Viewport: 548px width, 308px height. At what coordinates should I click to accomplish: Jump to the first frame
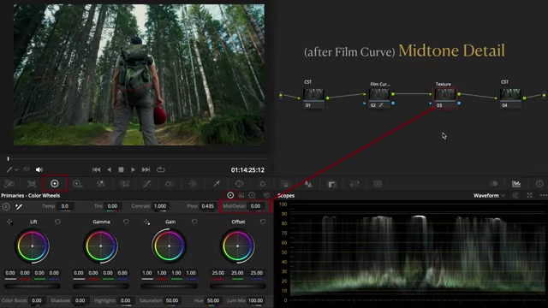(96, 169)
